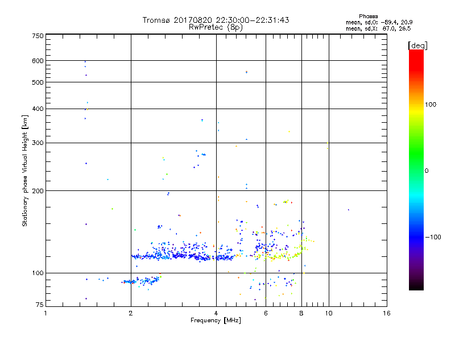The image size is (455, 341).
Task: Click the y-axis tick label "400"
Action: (38, 109)
